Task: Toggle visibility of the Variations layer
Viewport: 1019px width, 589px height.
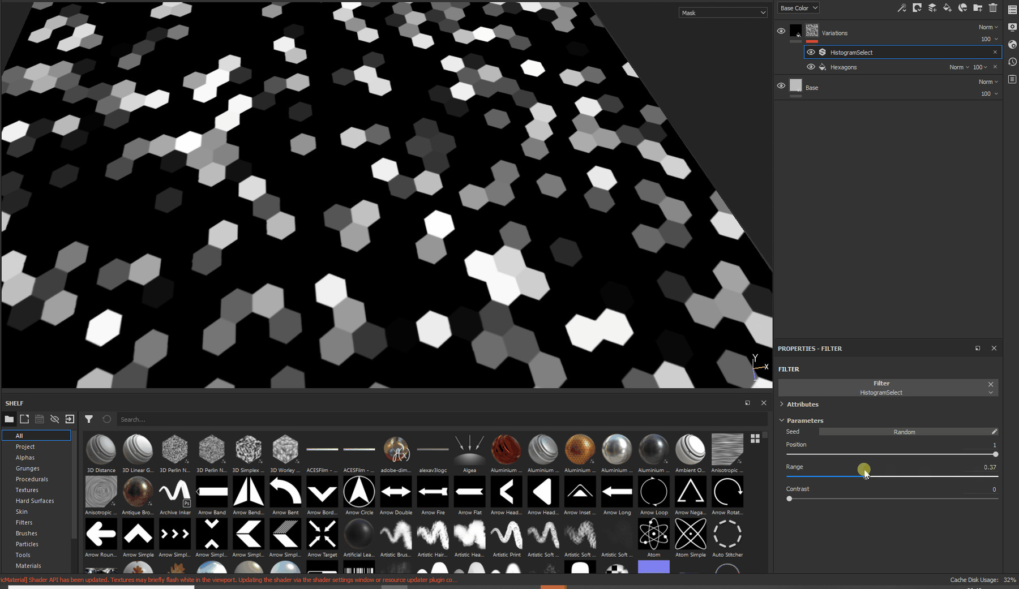Action: (x=781, y=31)
